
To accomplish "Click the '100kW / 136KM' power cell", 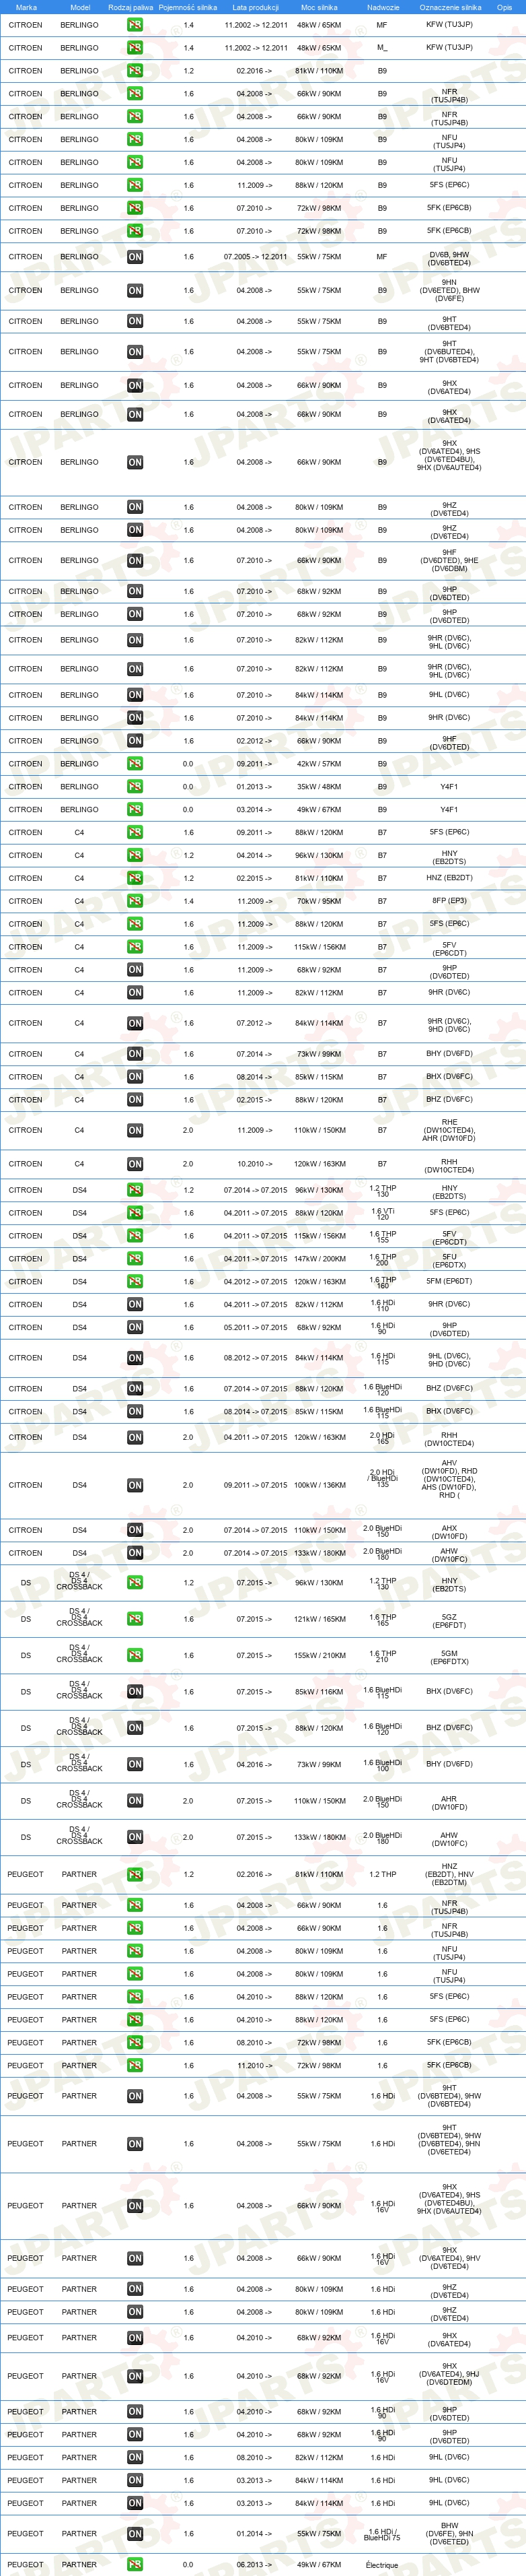I will 320,1485.
